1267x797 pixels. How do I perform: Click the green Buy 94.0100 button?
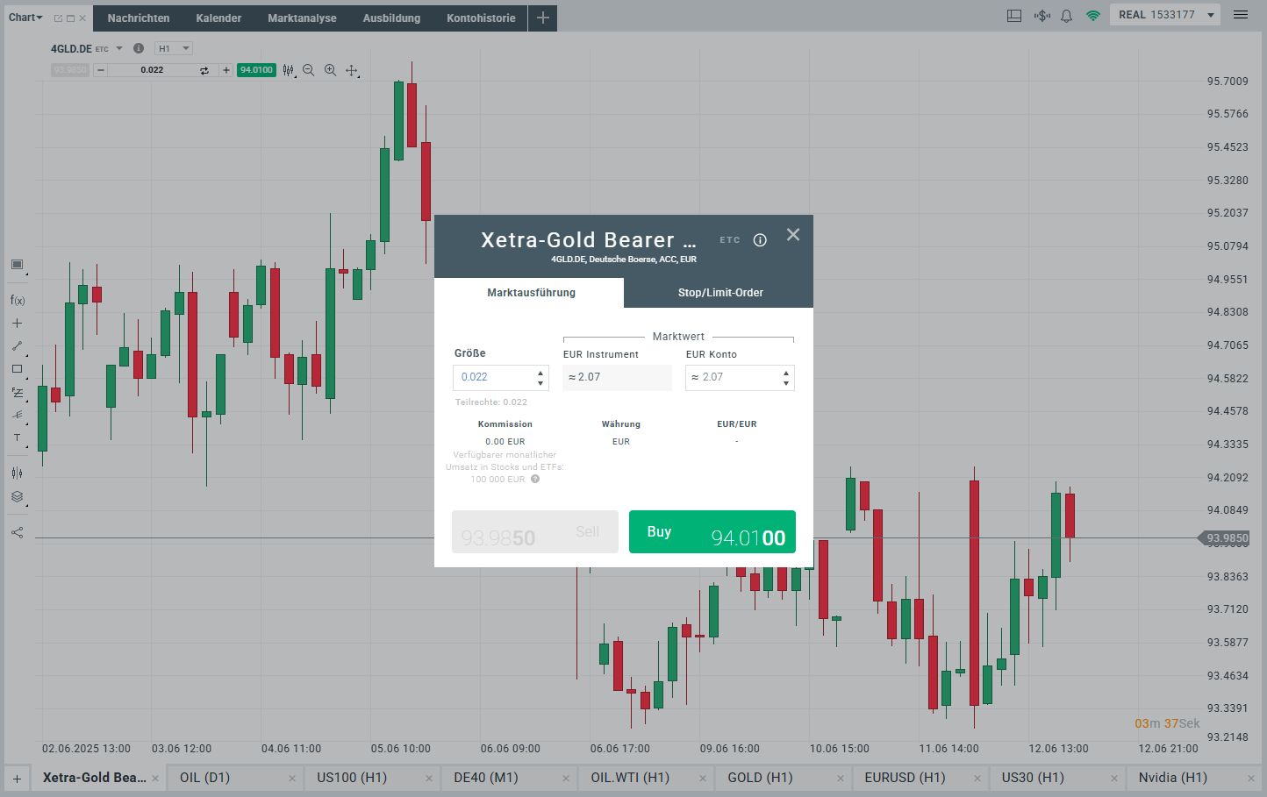[712, 531]
